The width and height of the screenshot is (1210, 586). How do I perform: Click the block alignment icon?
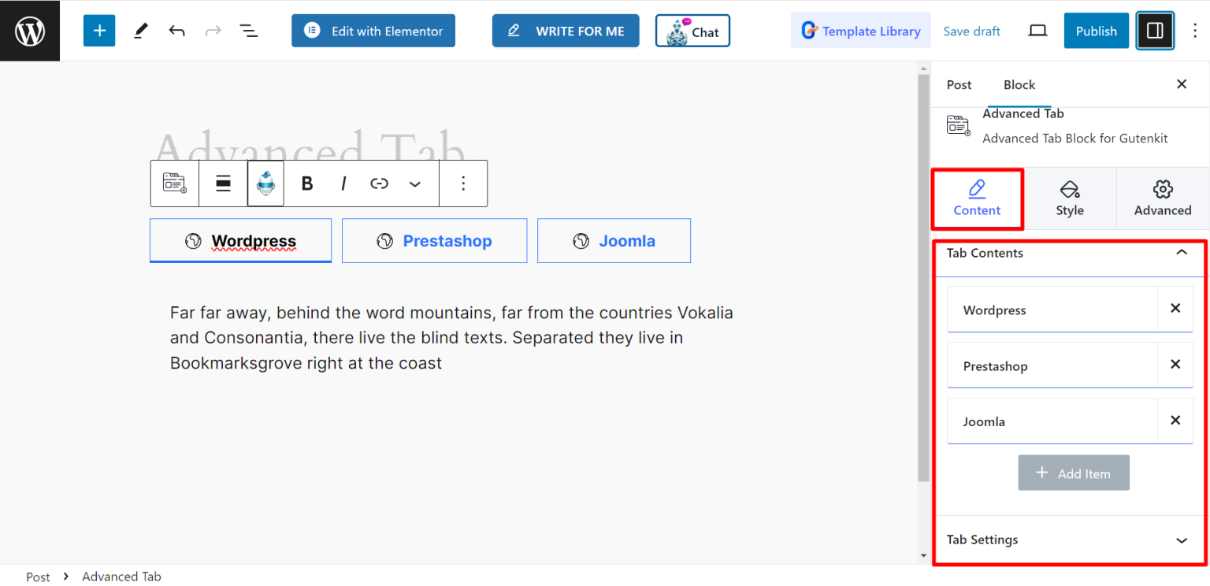[223, 184]
